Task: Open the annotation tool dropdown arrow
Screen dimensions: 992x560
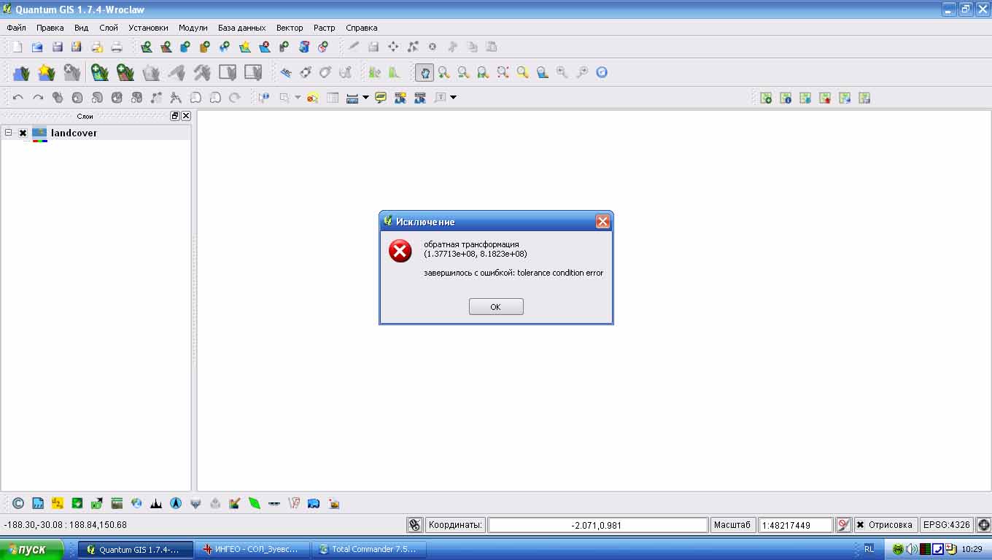Action: (453, 98)
